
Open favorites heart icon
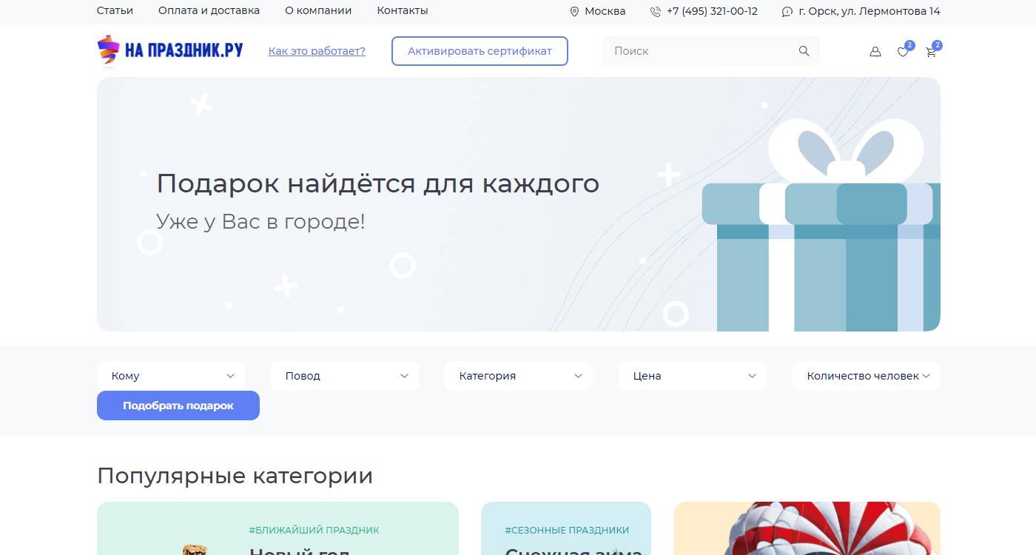pyautogui.click(x=903, y=52)
